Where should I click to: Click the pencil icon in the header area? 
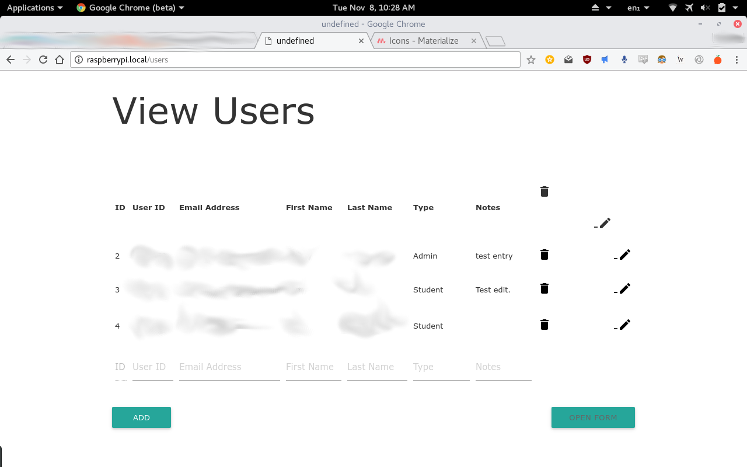(605, 223)
